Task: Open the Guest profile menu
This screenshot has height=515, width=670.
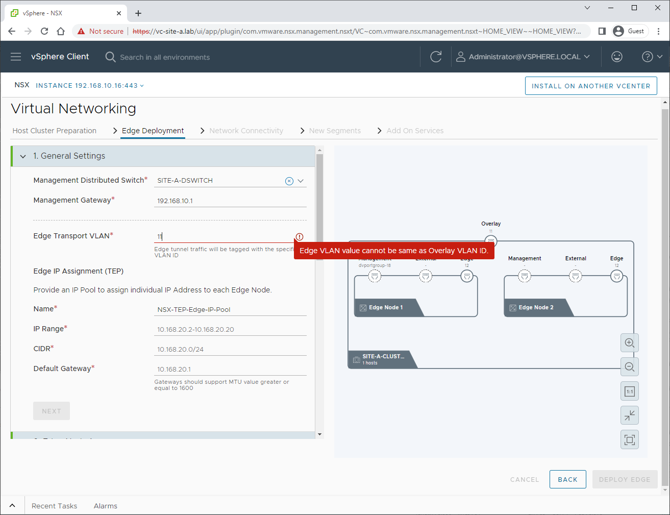Action: (x=630, y=31)
